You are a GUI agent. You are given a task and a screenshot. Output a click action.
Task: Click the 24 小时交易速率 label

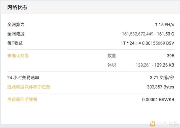(23, 78)
